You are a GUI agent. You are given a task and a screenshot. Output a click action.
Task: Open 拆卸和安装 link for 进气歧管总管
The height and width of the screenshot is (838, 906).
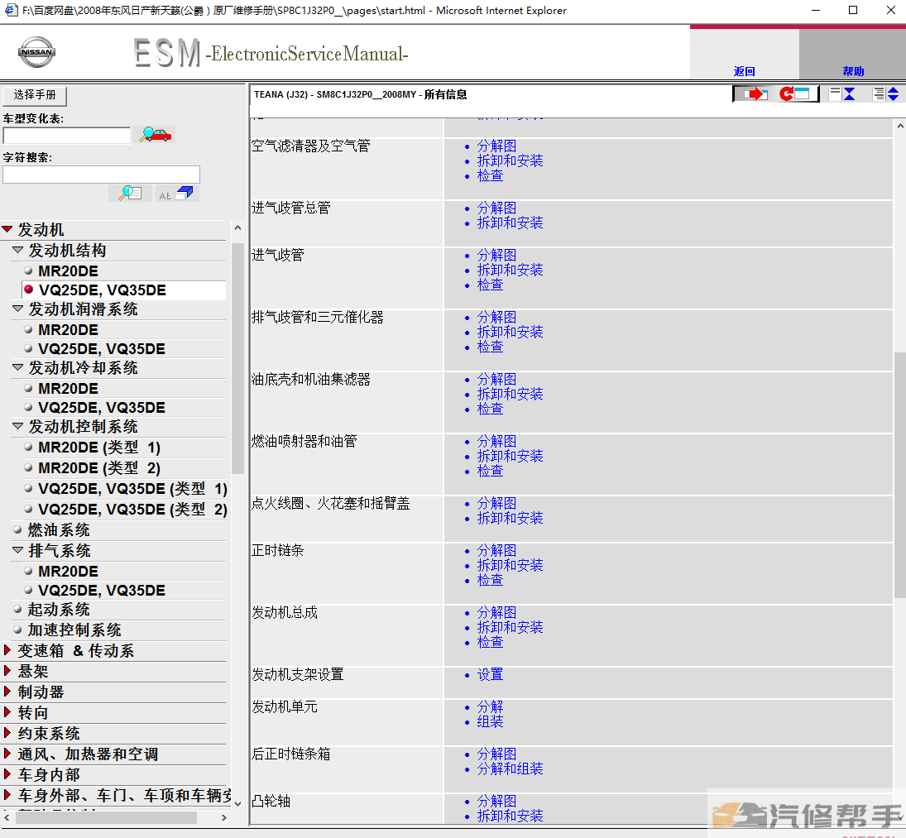511,223
